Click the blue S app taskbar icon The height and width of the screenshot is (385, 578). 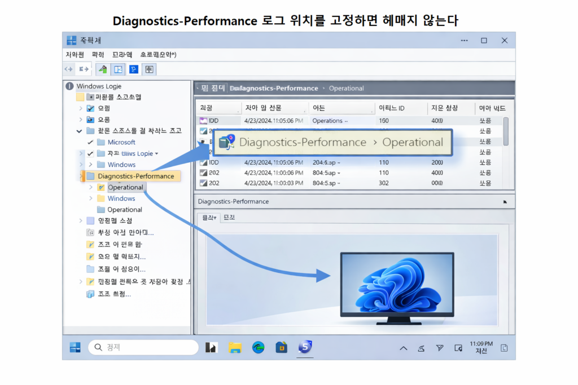(x=305, y=347)
